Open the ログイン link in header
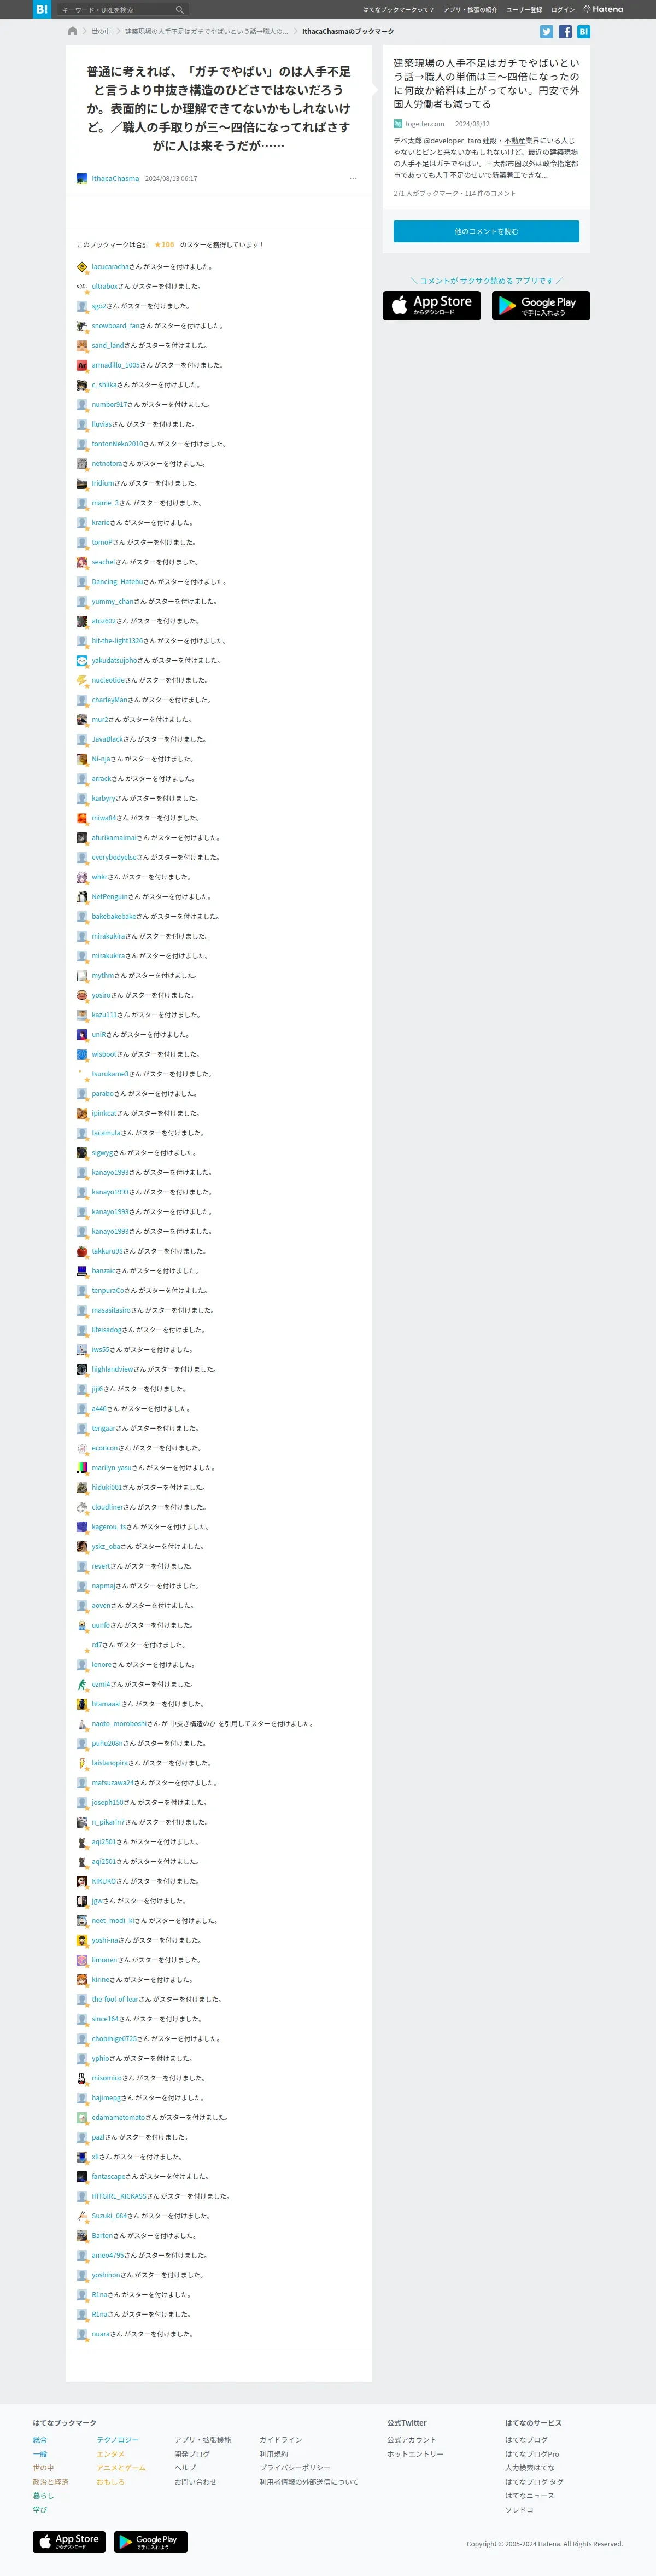 click(x=563, y=10)
